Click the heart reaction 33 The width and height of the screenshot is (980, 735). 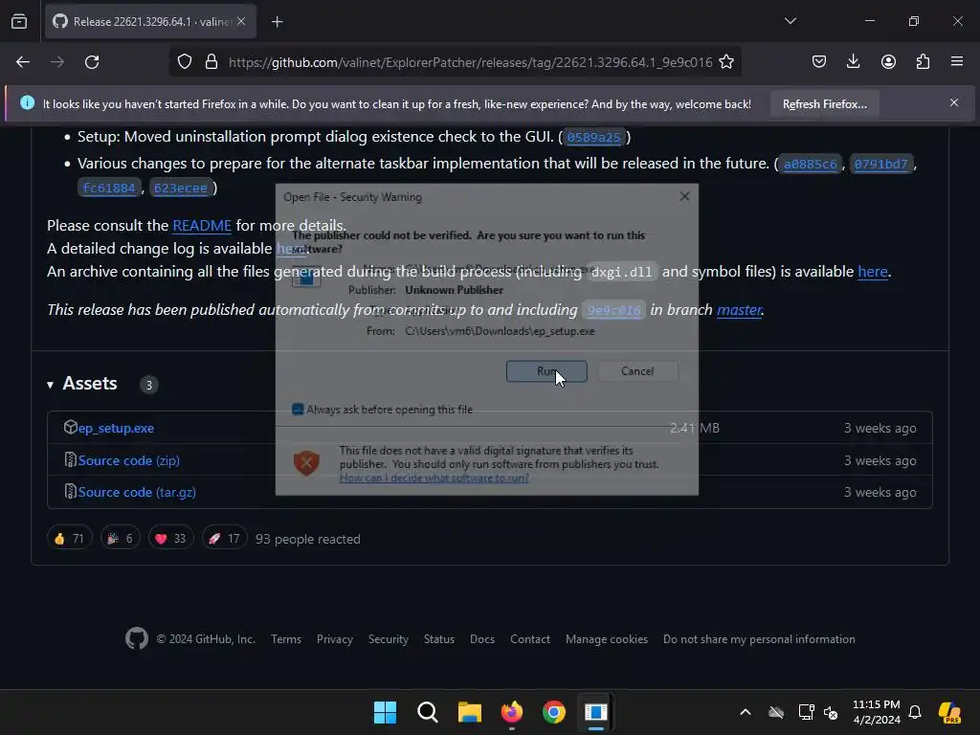pos(170,538)
